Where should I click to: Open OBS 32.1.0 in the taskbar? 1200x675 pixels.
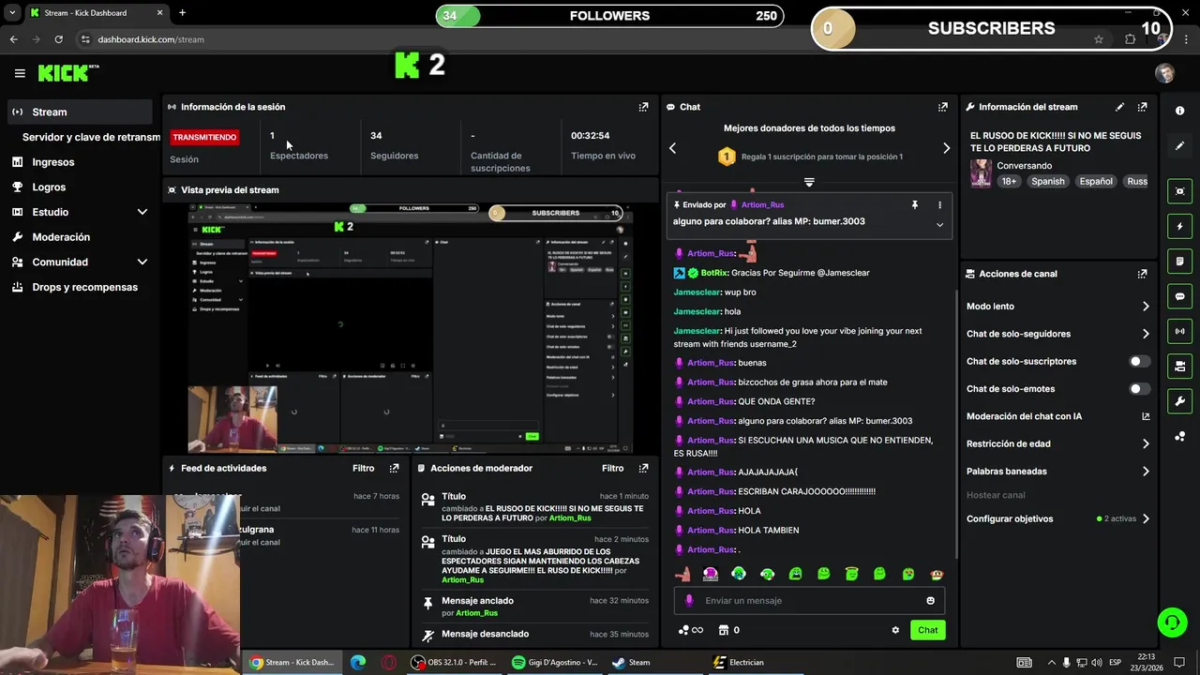(x=454, y=663)
